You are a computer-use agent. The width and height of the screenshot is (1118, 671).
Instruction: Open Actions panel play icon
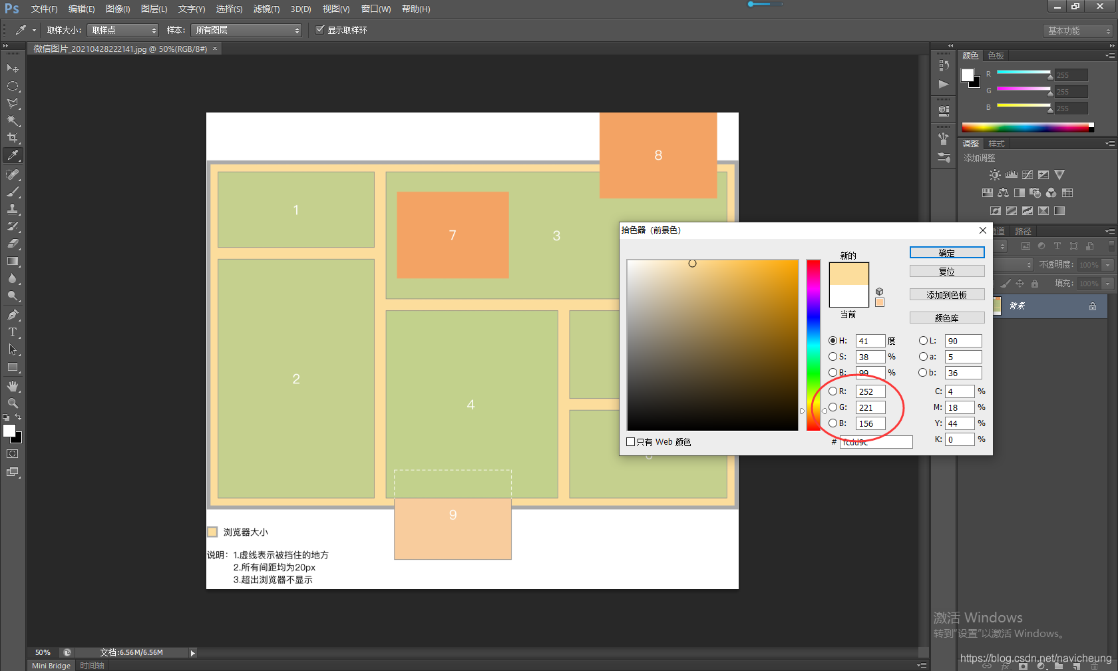click(x=944, y=84)
